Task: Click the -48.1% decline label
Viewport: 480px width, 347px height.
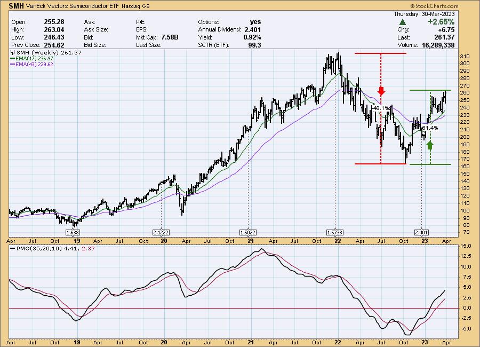Action: (x=380, y=107)
